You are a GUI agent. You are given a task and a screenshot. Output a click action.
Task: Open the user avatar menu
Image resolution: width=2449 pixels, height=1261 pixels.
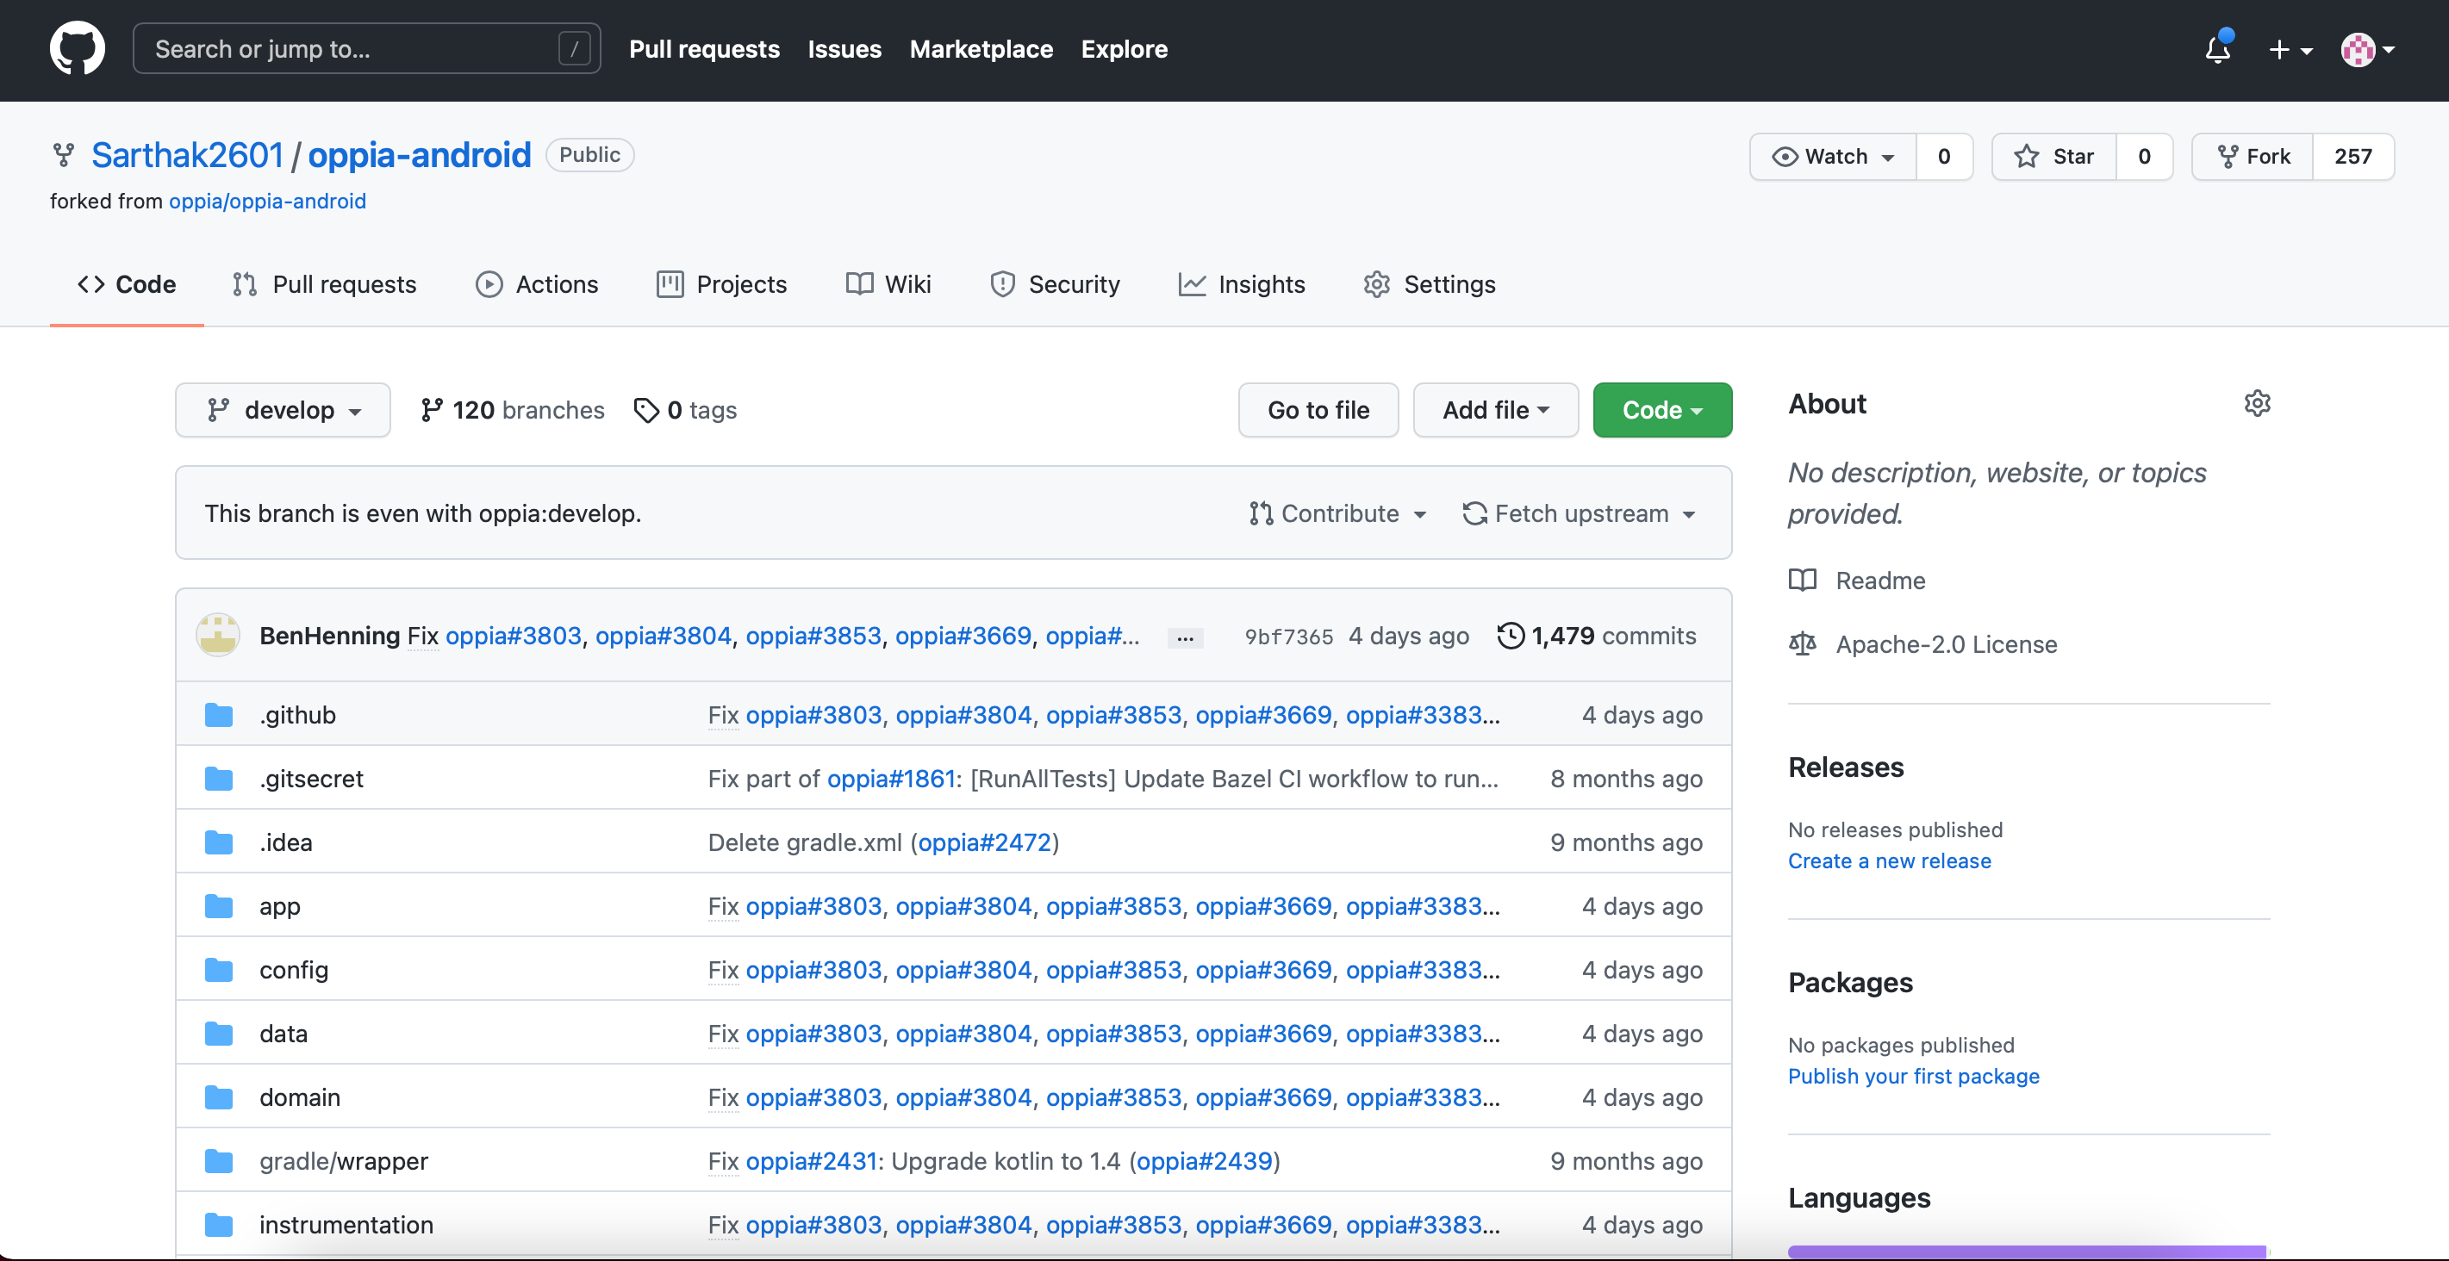click(2366, 49)
